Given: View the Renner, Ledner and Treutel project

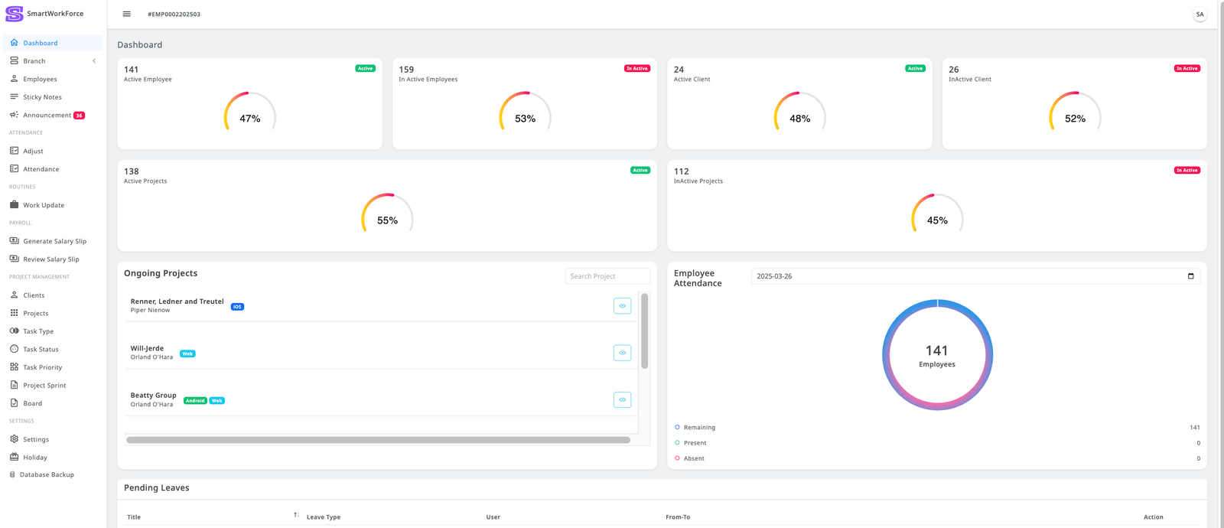Looking at the screenshot, I should (x=622, y=306).
